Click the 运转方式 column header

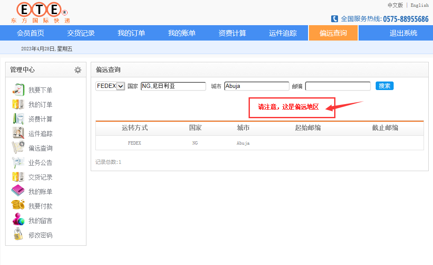tap(135, 128)
